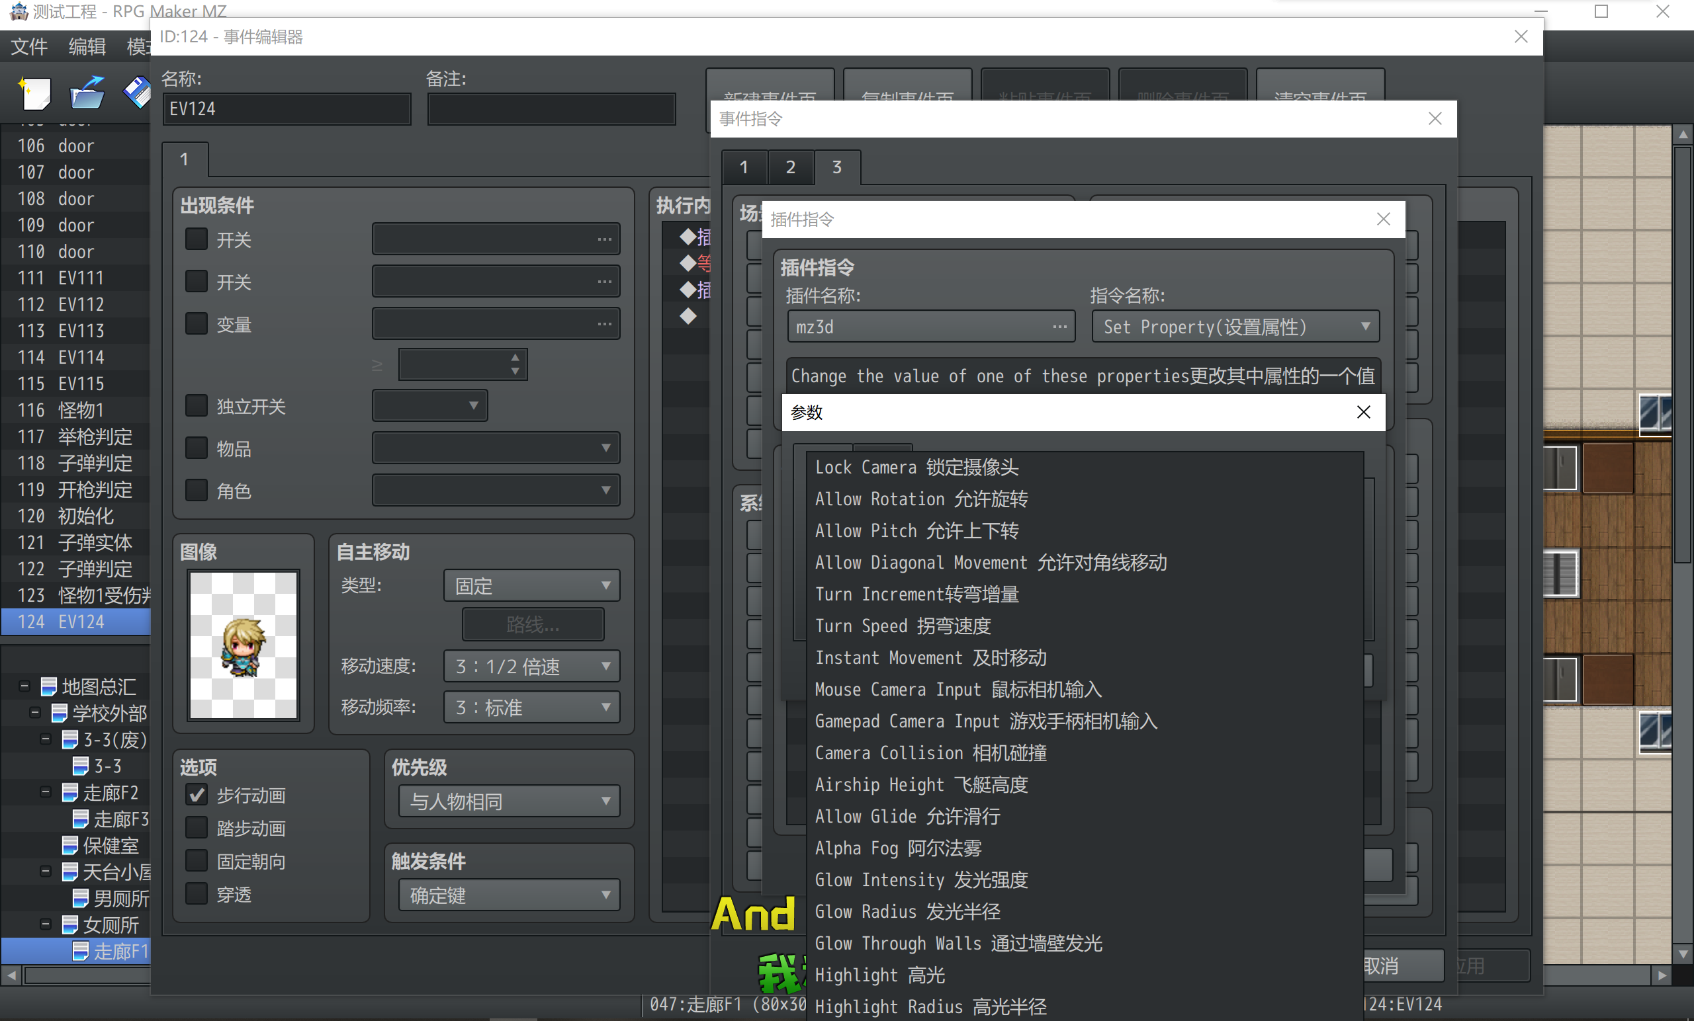The image size is (1694, 1021).
Task: Open the 文件 File menu
Action: (x=30, y=46)
